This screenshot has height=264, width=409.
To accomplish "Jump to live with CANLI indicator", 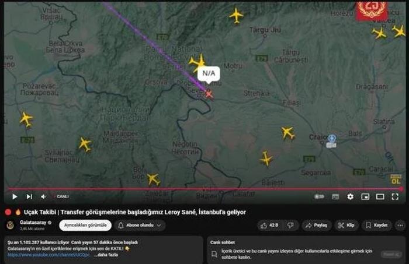I will (61, 196).
